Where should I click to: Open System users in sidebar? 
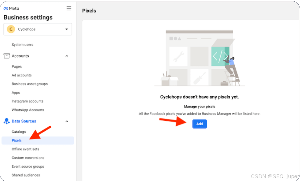click(x=22, y=45)
